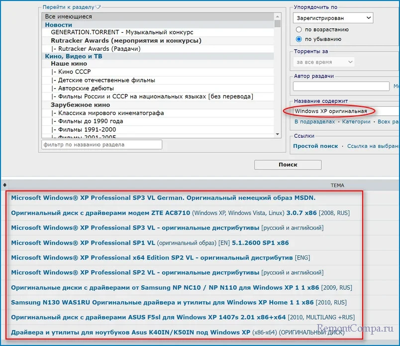Select 'по возрастанию' radio button

pyautogui.click(x=299, y=30)
